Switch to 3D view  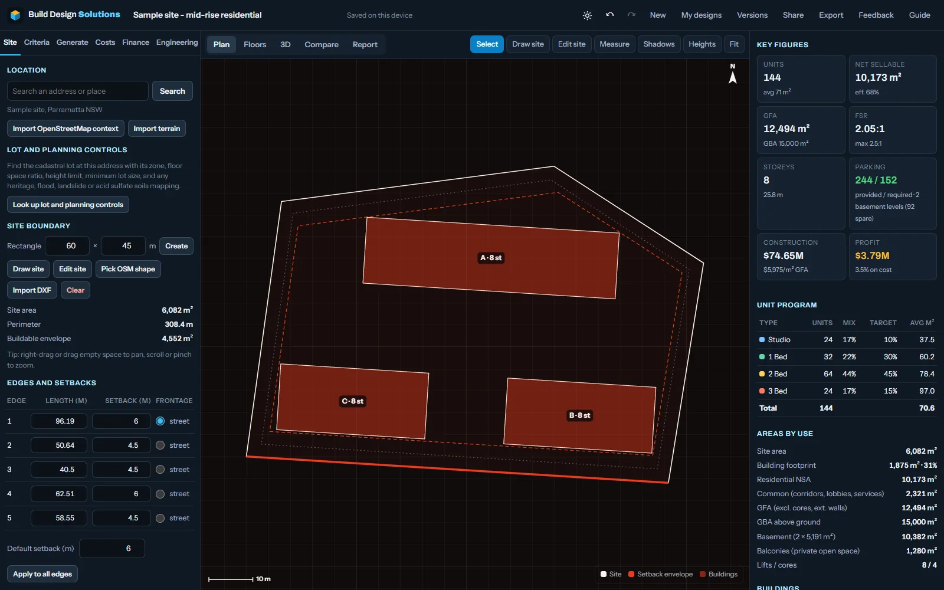[x=285, y=44]
